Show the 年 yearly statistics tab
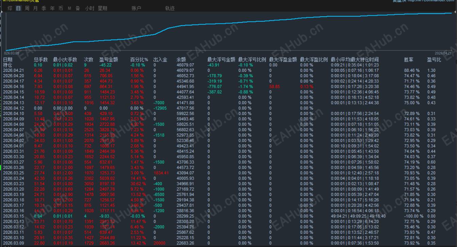Viewport: 457px width, 247px height. pyautogui.click(x=52, y=8)
